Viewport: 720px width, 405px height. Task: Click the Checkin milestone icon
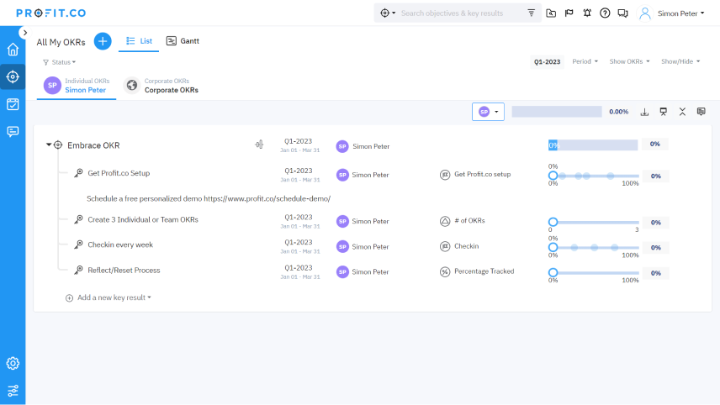click(x=444, y=247)
